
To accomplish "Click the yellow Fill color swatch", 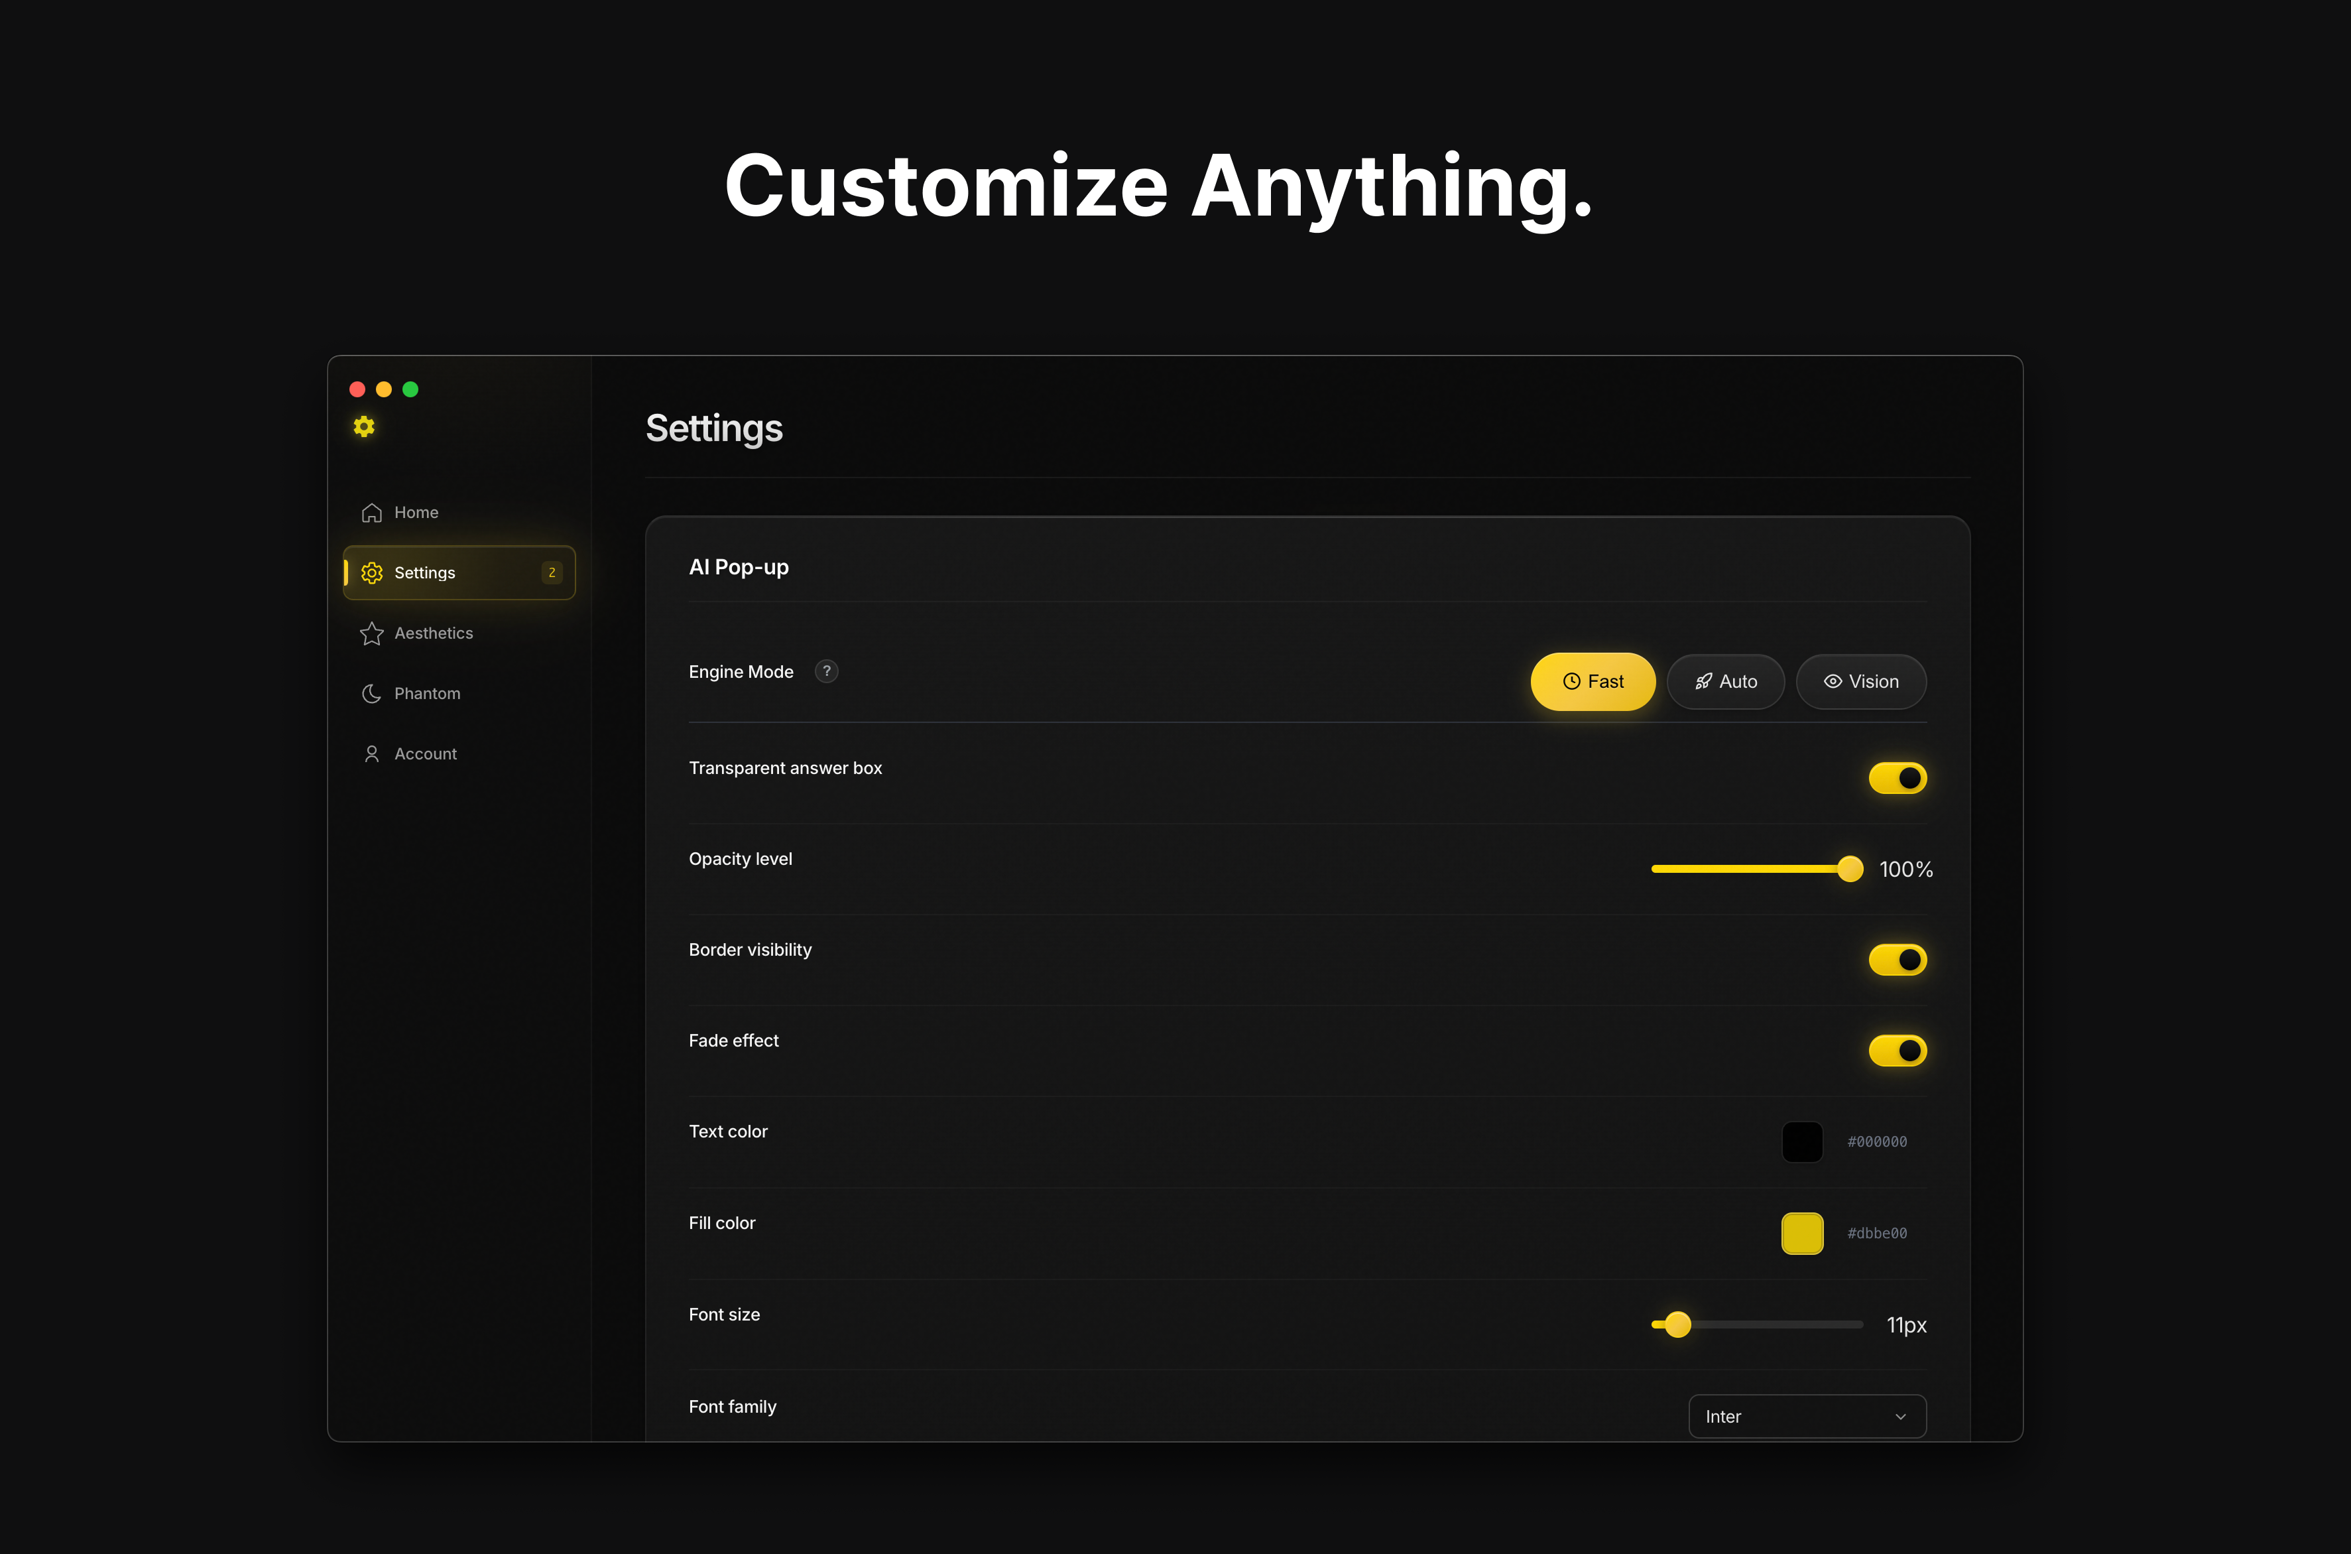I will click(1802, 1233).
